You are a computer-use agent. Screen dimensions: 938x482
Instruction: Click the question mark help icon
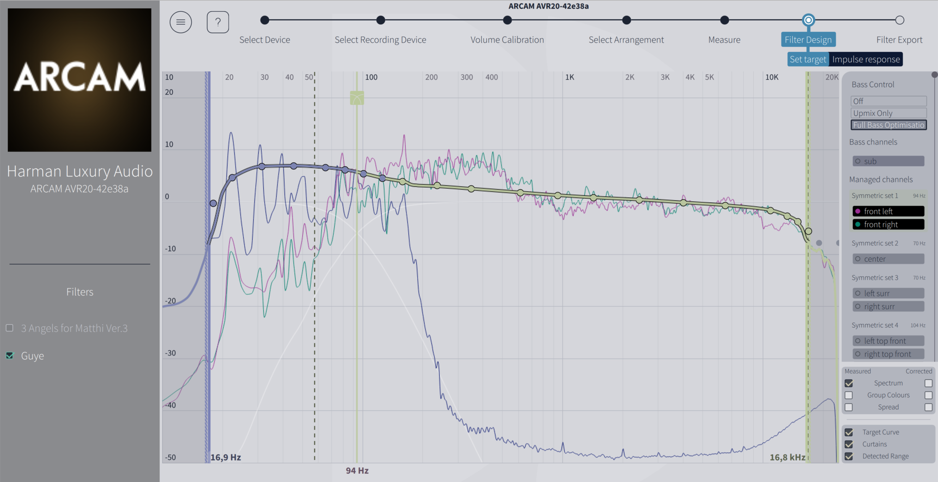218,22
